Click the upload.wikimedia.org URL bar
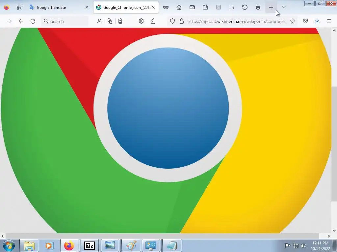This screenshot has height=252, width=337. tap(236, 21)
